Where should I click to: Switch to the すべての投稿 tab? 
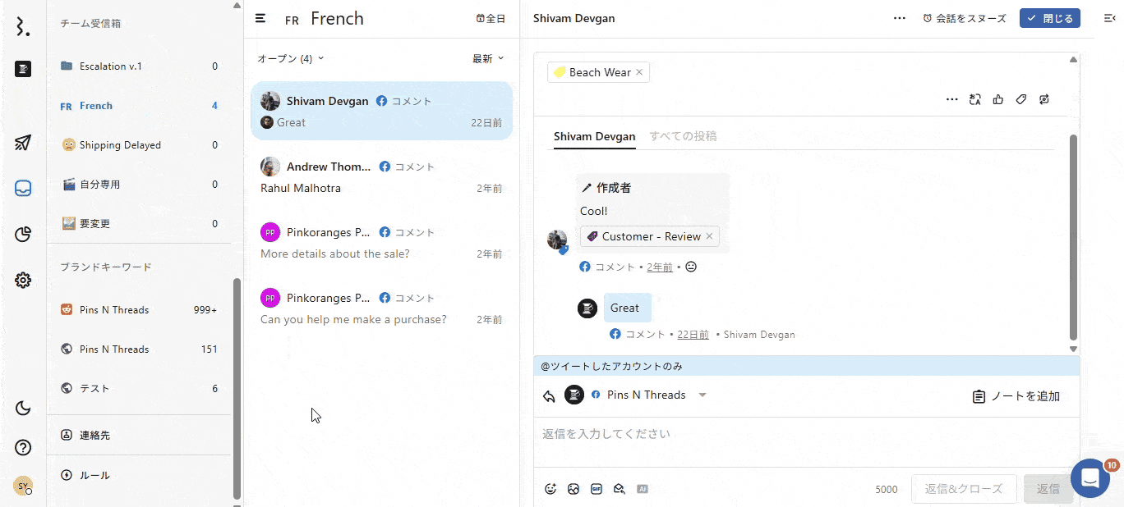[x=683, y=136]
